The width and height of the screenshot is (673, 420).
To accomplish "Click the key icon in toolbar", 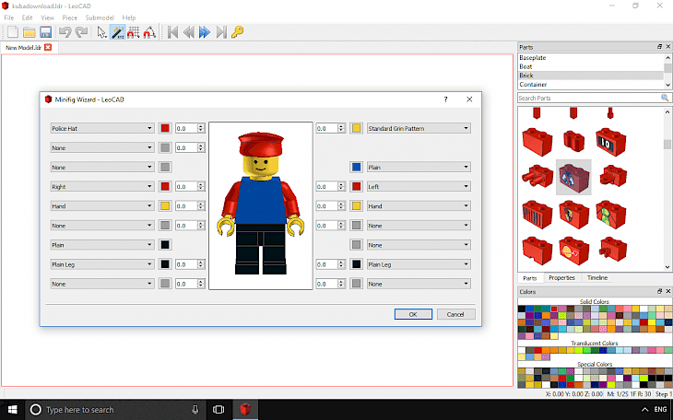I will (x=237, y=32).
